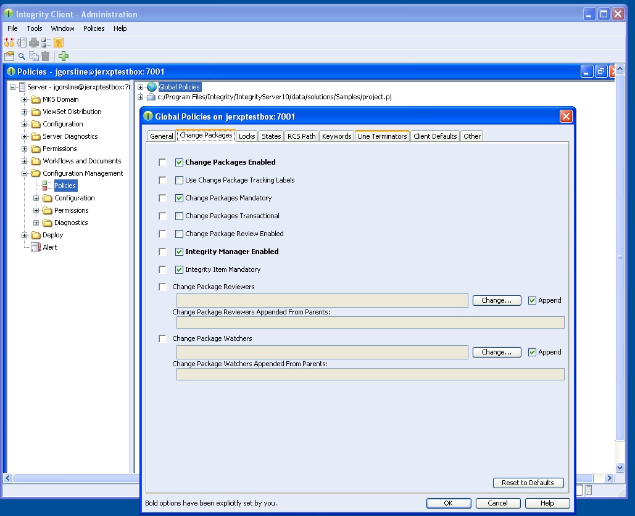Uncheck Integrity Manager Enabled
The width and height of the screenshot is (635, 516).
[x=179, y=252]
